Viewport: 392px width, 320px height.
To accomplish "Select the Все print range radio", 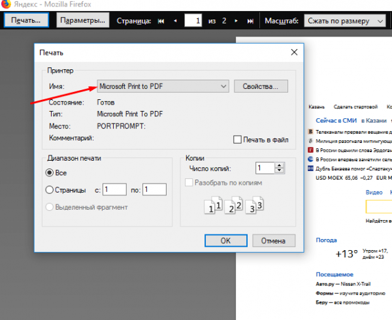I will (x=50, y=172).
